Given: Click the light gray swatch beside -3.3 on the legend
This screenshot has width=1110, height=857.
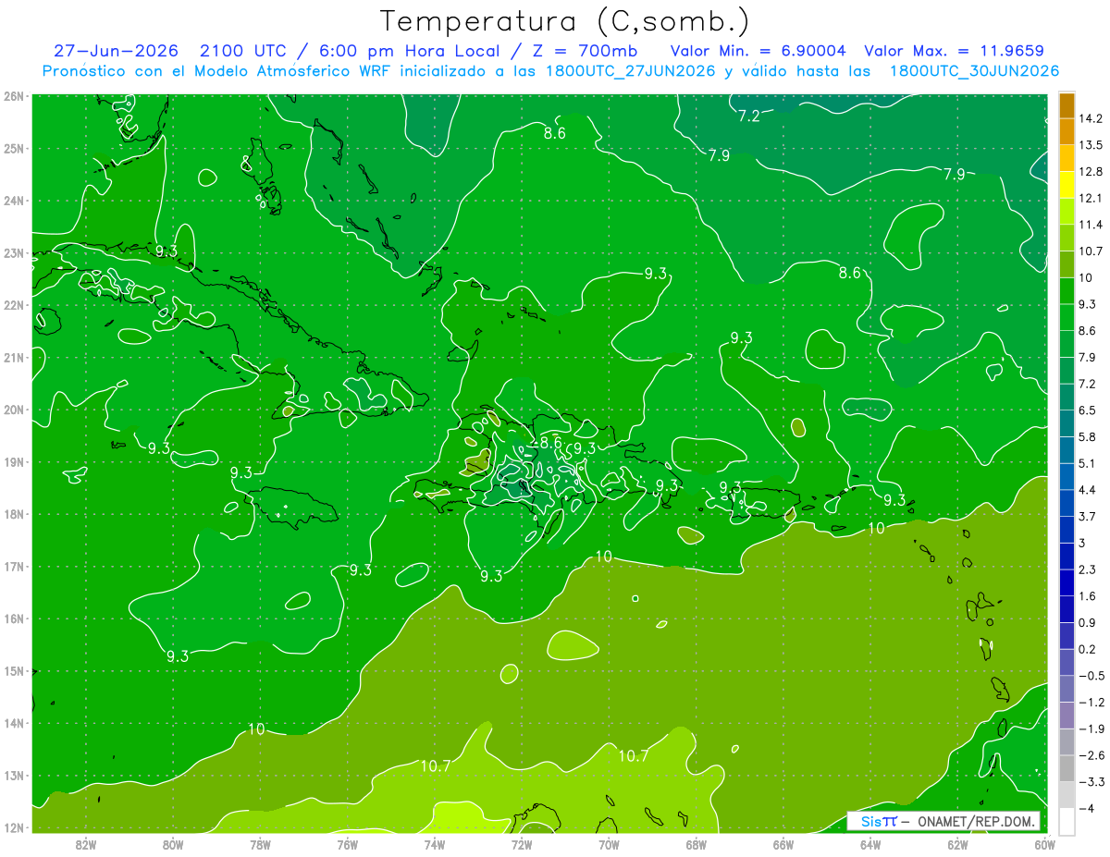Looking at the screenshot, I should coord(1067,795).
